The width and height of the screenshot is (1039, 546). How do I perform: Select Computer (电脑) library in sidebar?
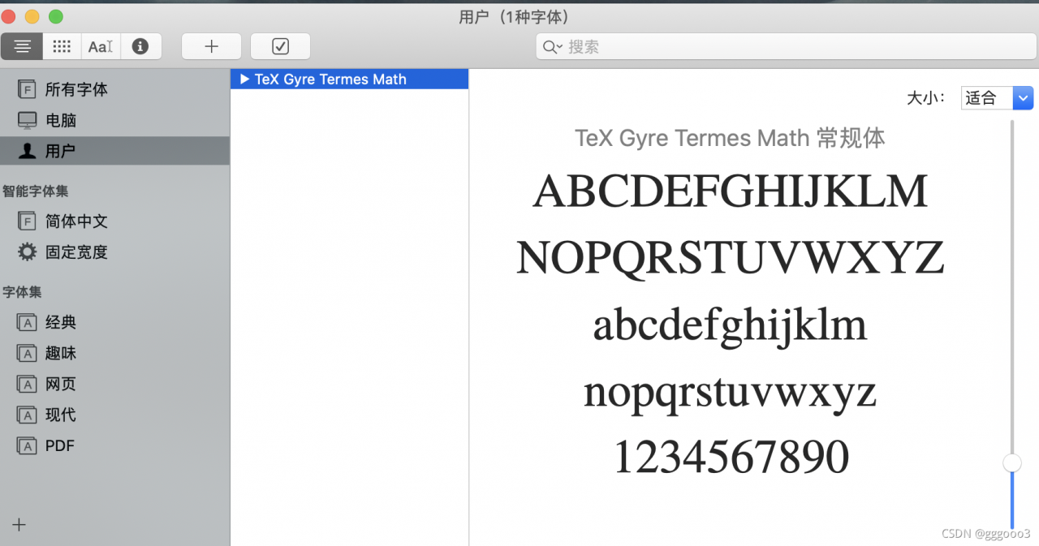click(x=60, y=120)
